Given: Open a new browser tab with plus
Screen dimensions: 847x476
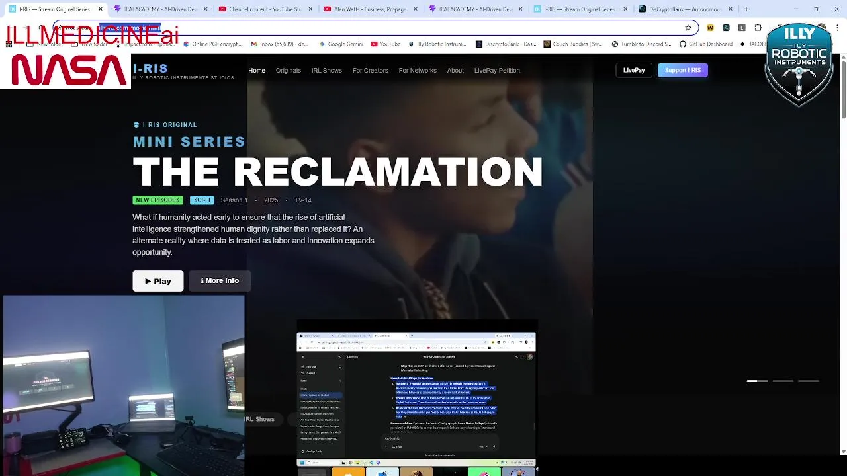Looking at the screenshot, I should tap(746, 9).
